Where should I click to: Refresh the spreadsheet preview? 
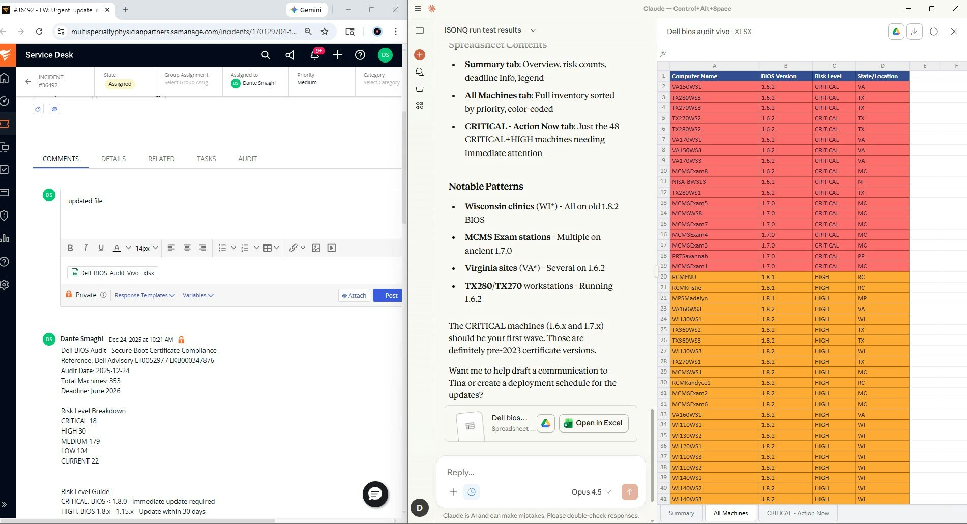click(934, 32)
